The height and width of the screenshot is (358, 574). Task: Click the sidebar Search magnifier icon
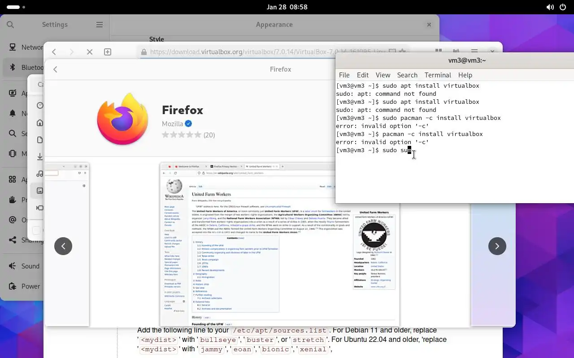pos(13,133)
